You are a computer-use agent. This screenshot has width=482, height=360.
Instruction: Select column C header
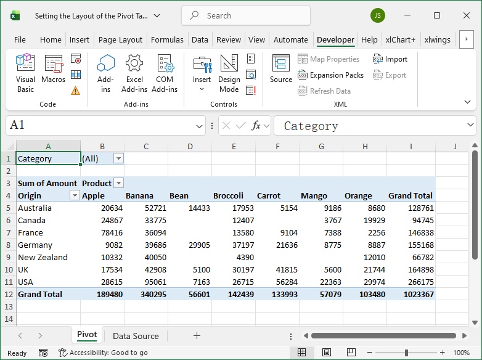[146, 146]
